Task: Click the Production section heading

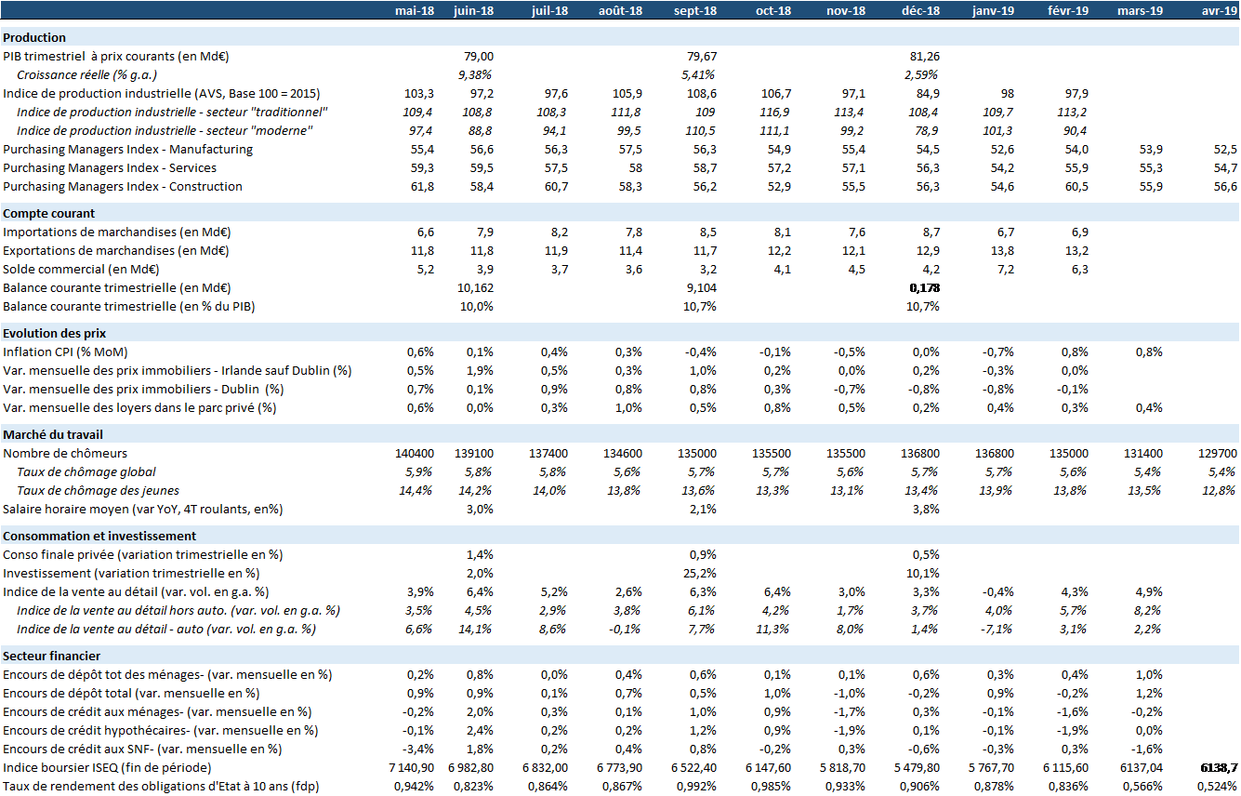Action: tap(34, 37)
